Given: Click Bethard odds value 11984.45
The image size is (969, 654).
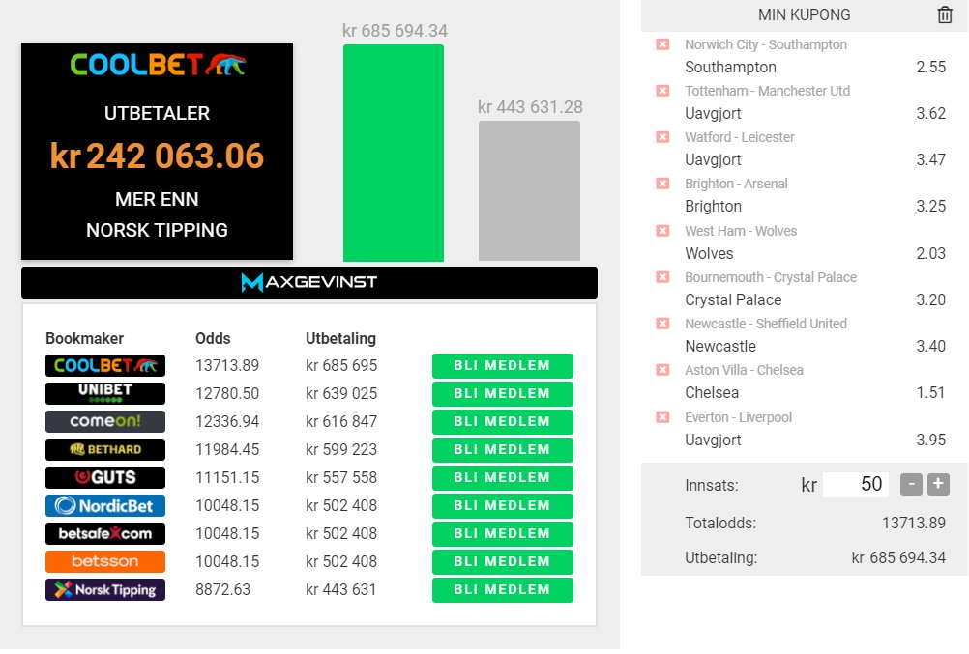Looking at the screenshot, I should pos(227,449).
